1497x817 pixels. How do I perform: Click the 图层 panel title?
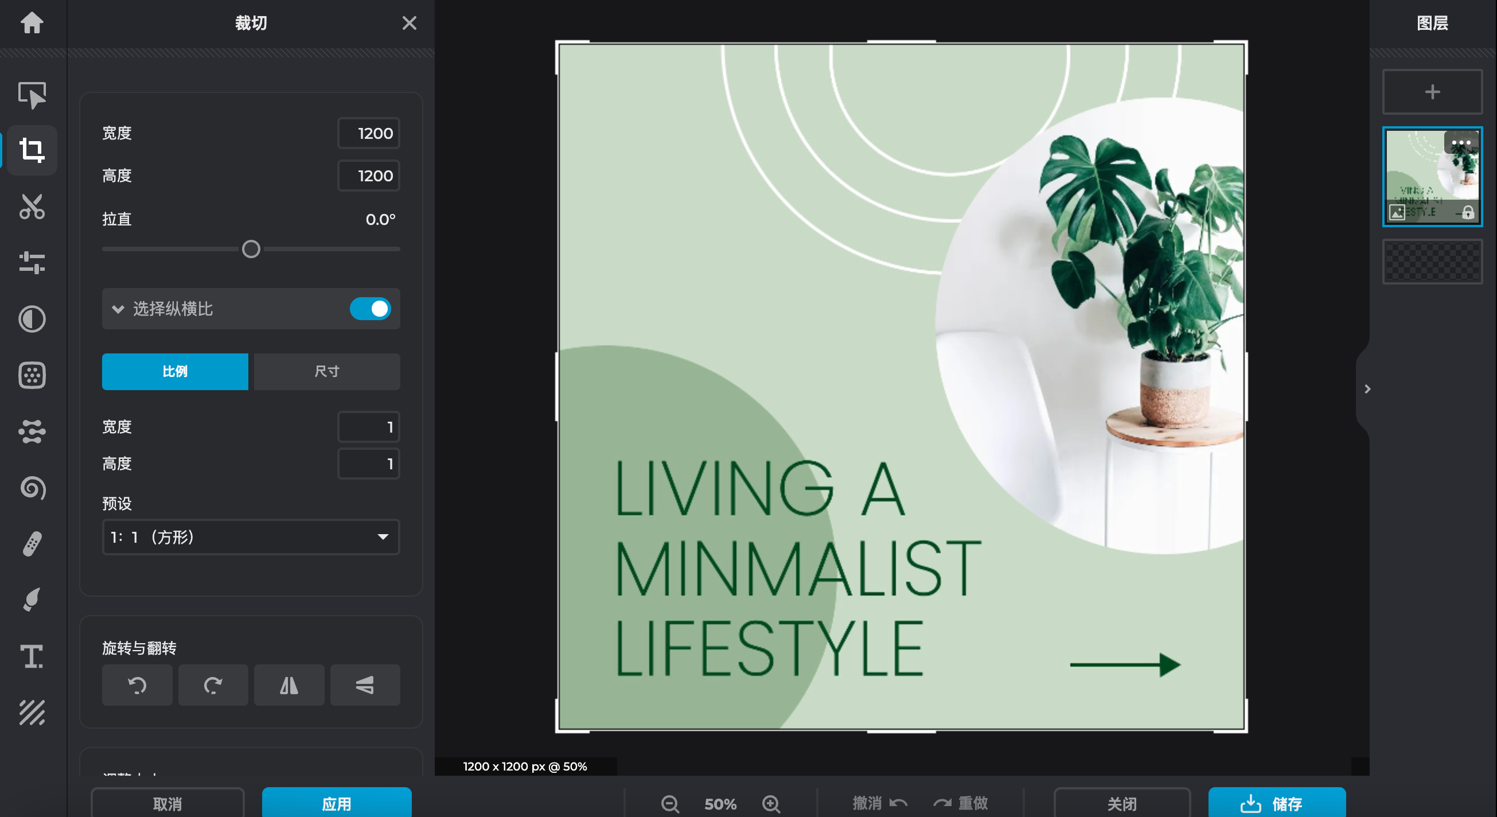click(1432, 24)
